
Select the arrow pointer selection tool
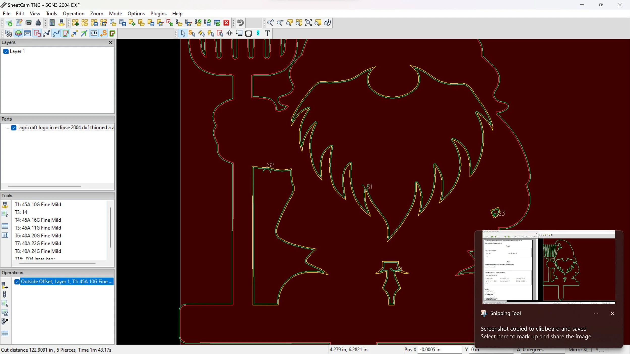click(x=183, y=33)
